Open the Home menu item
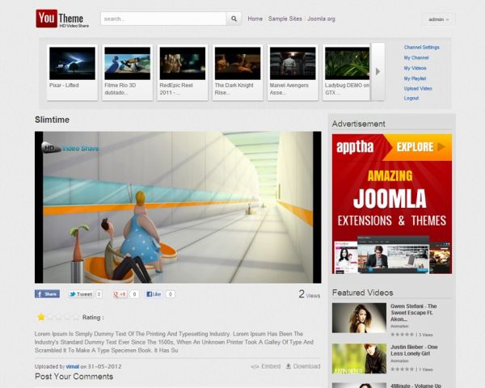 255,19
